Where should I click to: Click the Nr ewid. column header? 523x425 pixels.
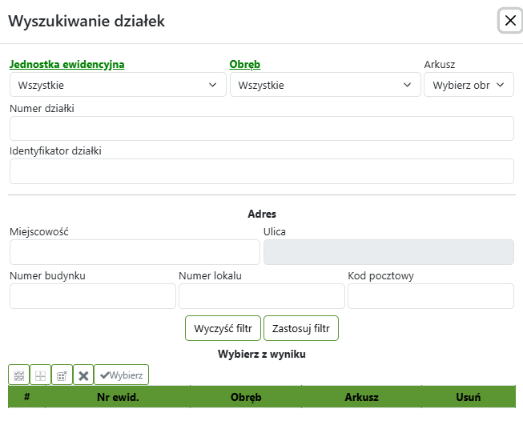118,397
